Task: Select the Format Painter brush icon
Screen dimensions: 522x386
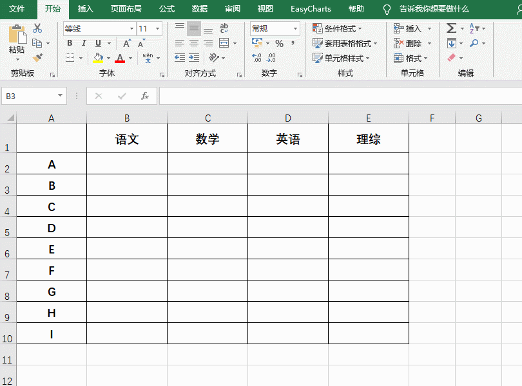Action: 37,58
